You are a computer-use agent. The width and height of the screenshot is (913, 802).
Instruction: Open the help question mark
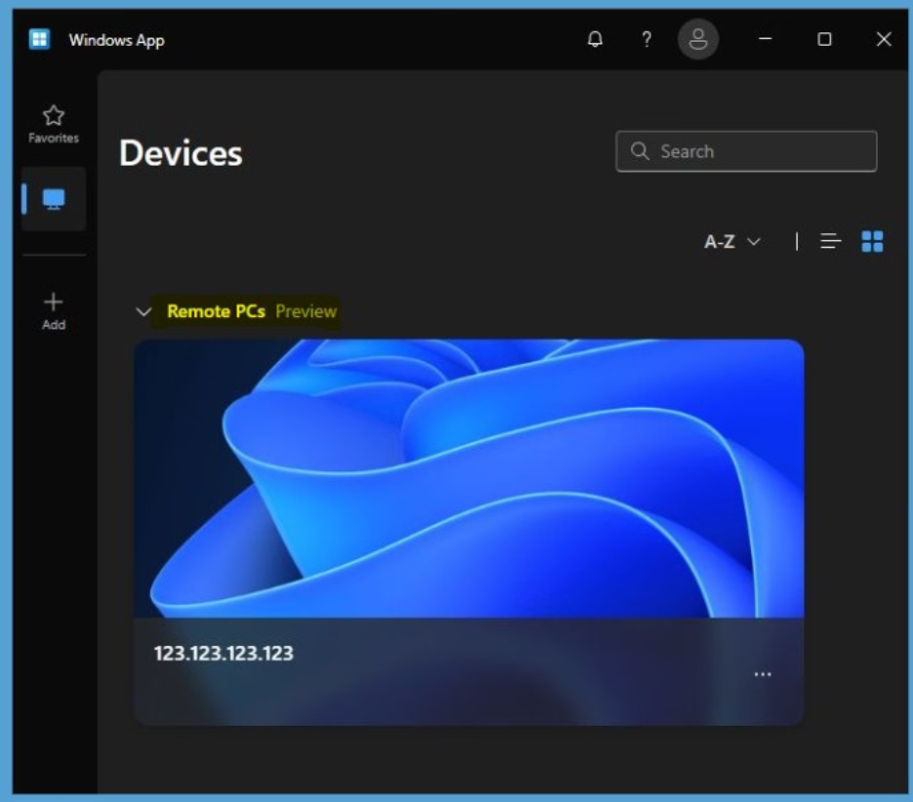[x=646, y=40]
